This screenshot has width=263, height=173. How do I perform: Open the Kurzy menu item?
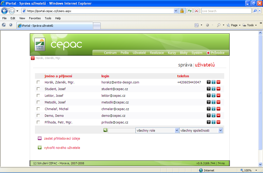(172, 53)
